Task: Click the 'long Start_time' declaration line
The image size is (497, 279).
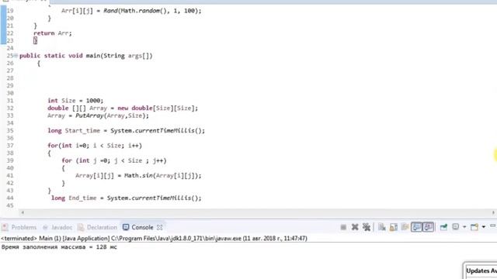Action: coord(126,131)
